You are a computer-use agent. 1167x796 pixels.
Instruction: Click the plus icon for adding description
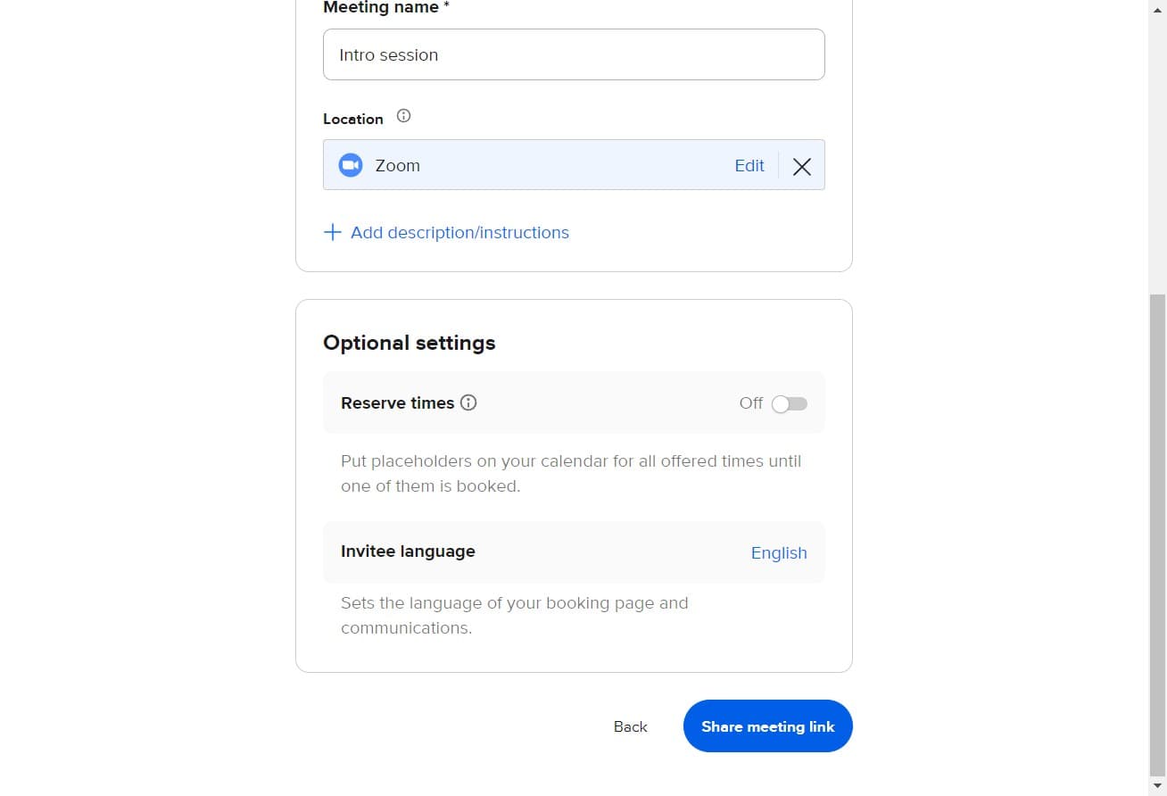click(332, 233)
